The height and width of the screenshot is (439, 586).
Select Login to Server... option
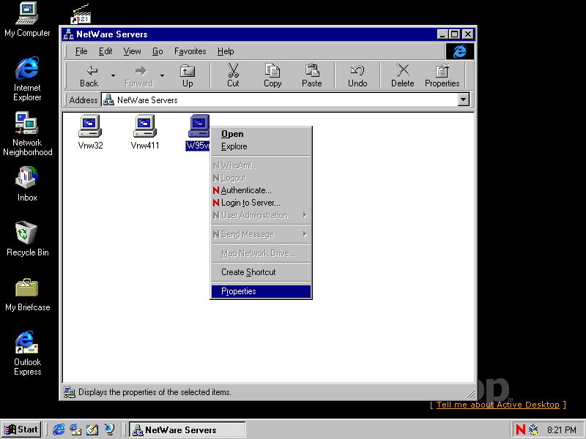tap(261, 203)
